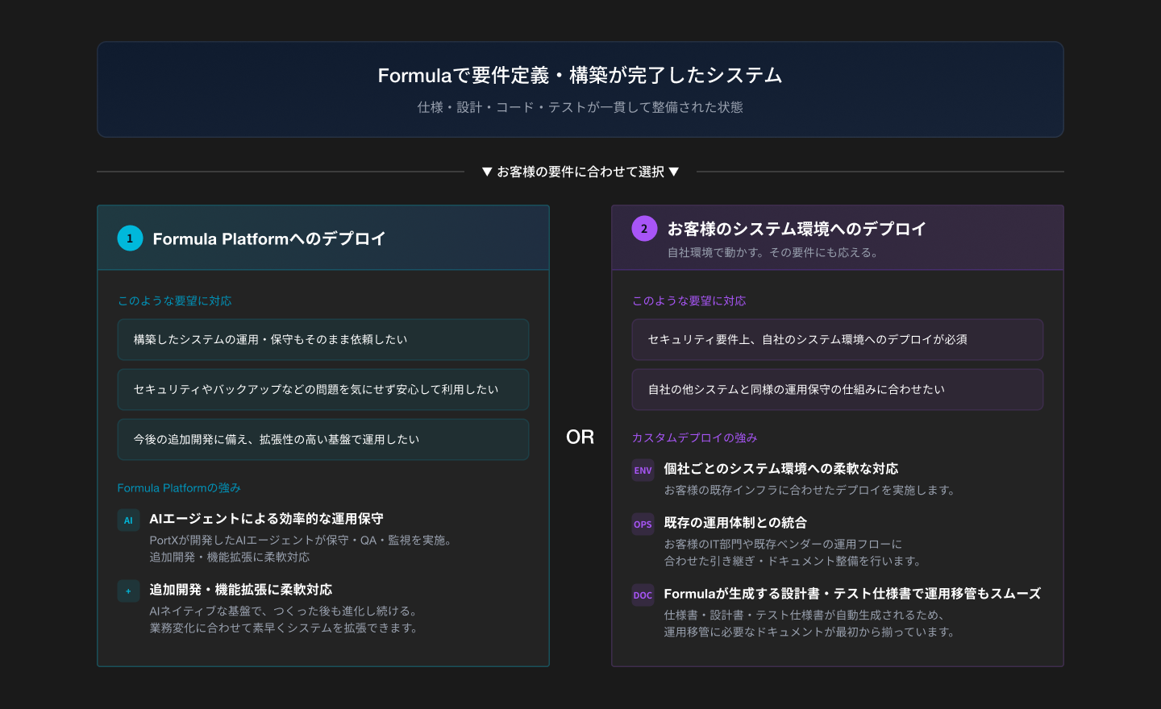
Task: Click the cyan number 1 badge
Action: point(130,238)
